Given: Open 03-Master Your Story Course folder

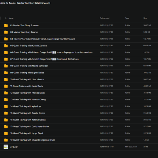Looking at the screenshot, I should [24, 32].
